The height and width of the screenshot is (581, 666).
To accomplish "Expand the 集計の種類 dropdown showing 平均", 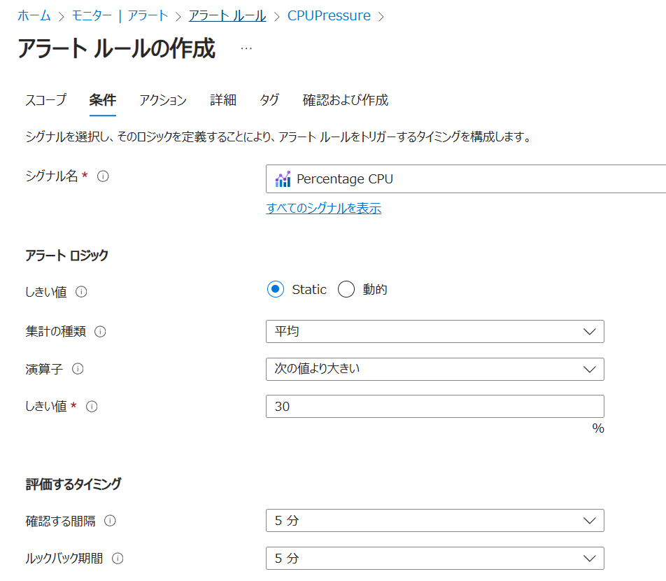I will (434, 332).
